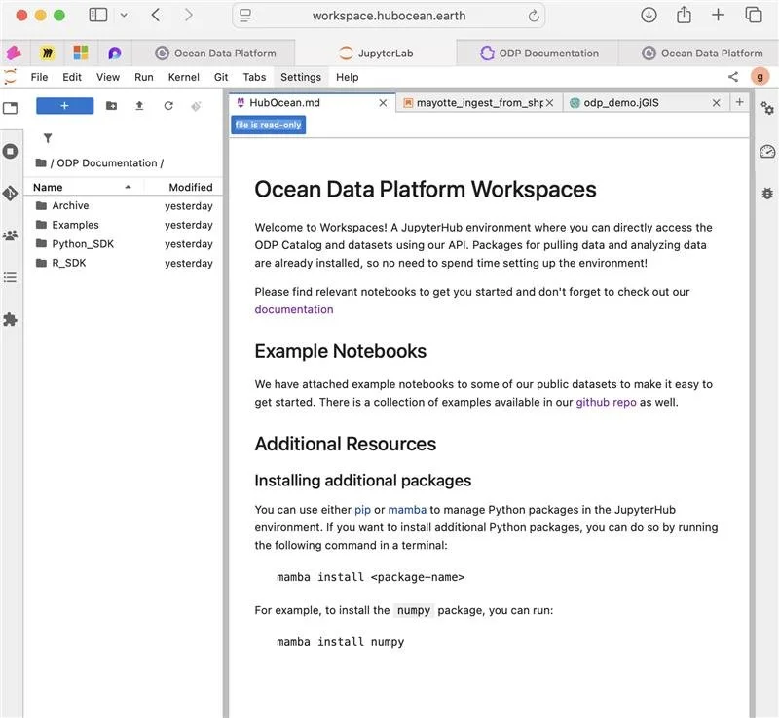The width and height of the screenshot is (779, 718).
Task: Open a new Safari tab
Action: [x=718, y=15]
